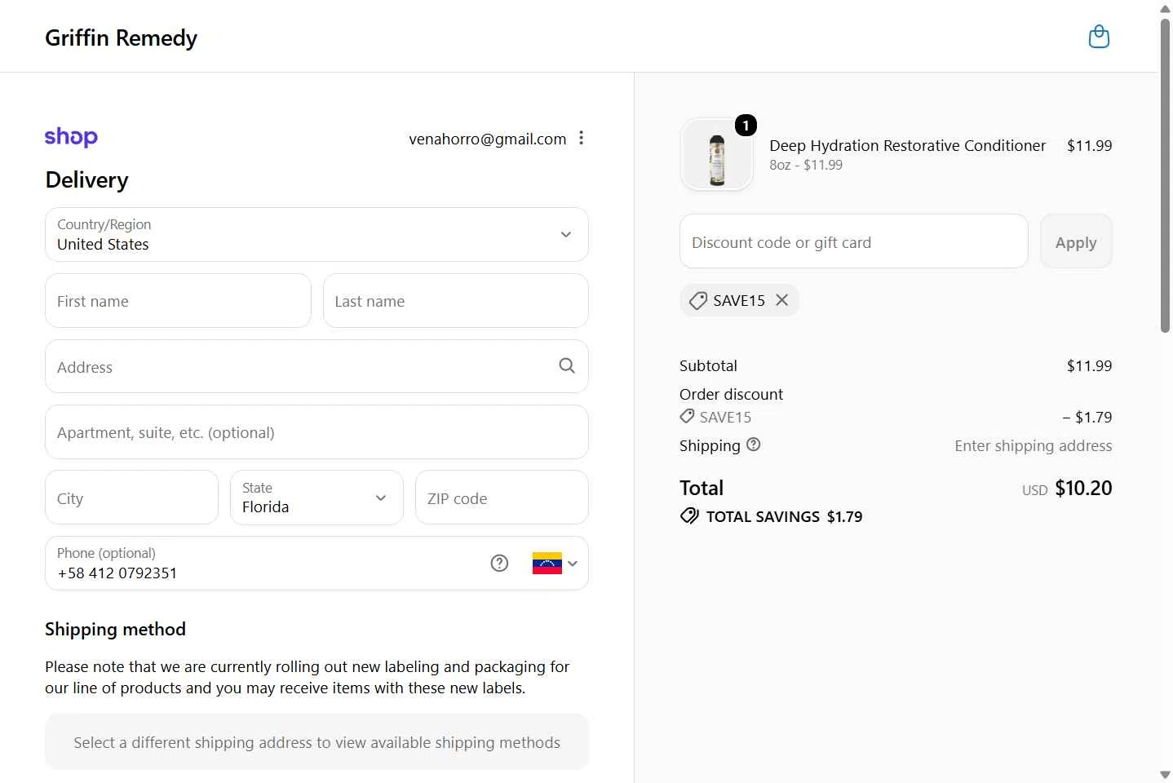Click the 8oz - $11.99 variant text

tap(806, 165)
